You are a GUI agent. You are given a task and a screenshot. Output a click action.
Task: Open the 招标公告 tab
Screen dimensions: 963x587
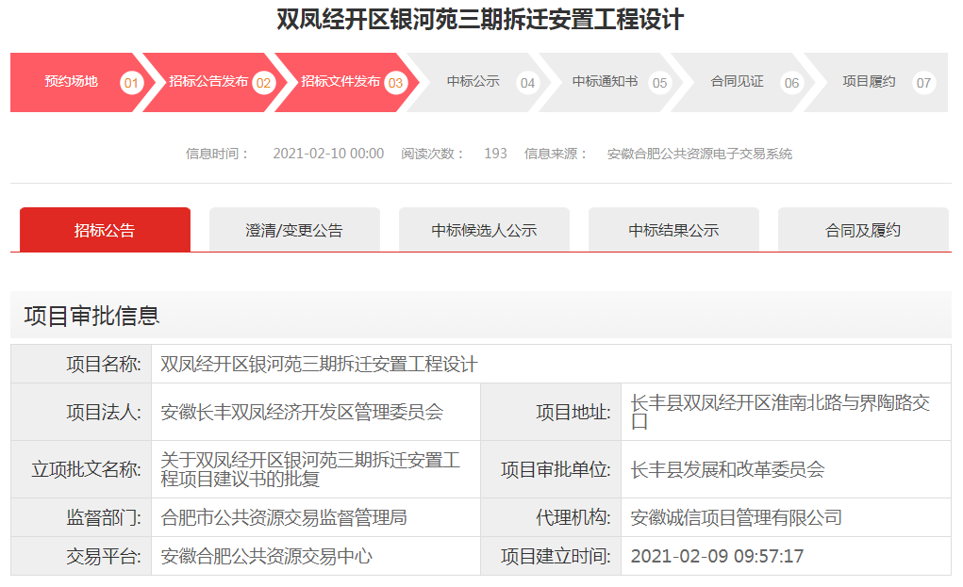pos(105,230)
